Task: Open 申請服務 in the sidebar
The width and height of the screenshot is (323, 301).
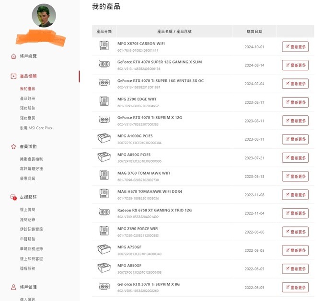Action: (28, 239)
